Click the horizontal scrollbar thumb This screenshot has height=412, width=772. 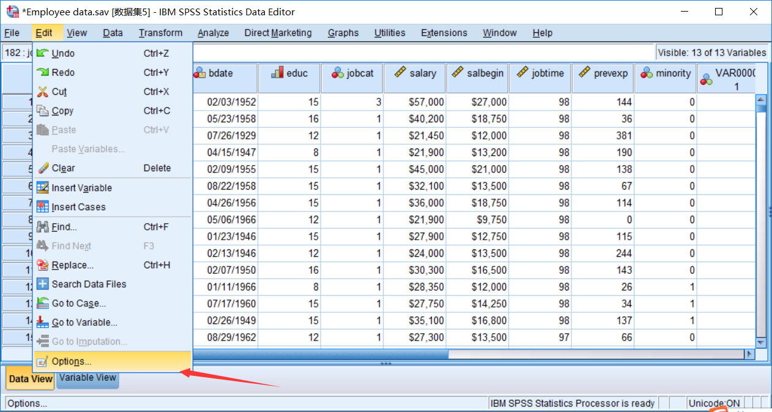point(321,354)
